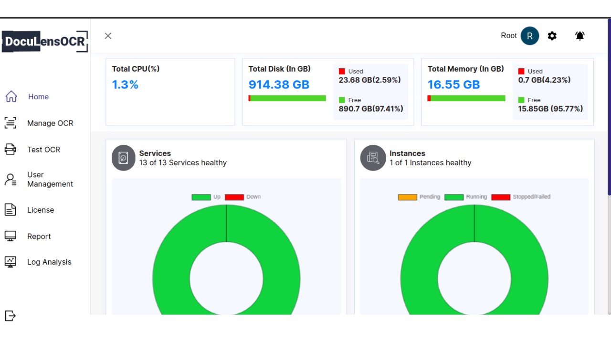The height and width of the screenshot is (344, 611).
Task: Click the Total Memory (In GB) heading
Action: point(466,69)
